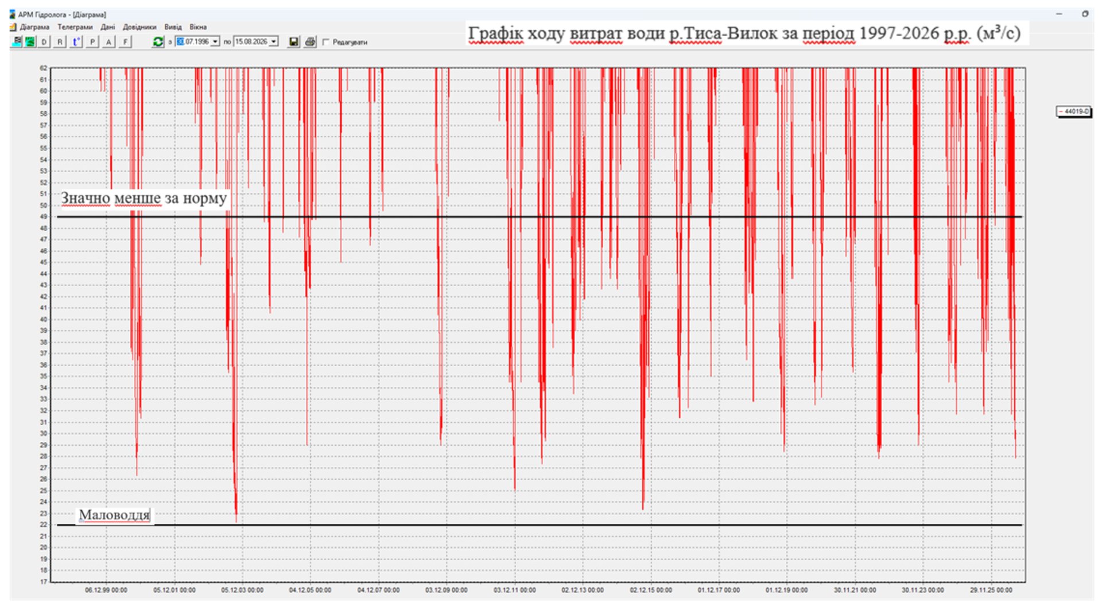Click the 44019-D legend entry
Screen dimensions: 1102x614
pos(1073,111)
